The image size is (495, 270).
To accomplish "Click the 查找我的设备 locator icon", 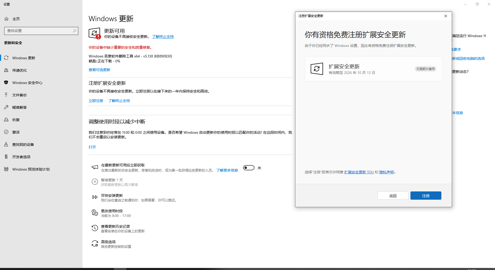I will tap(6, 144).
